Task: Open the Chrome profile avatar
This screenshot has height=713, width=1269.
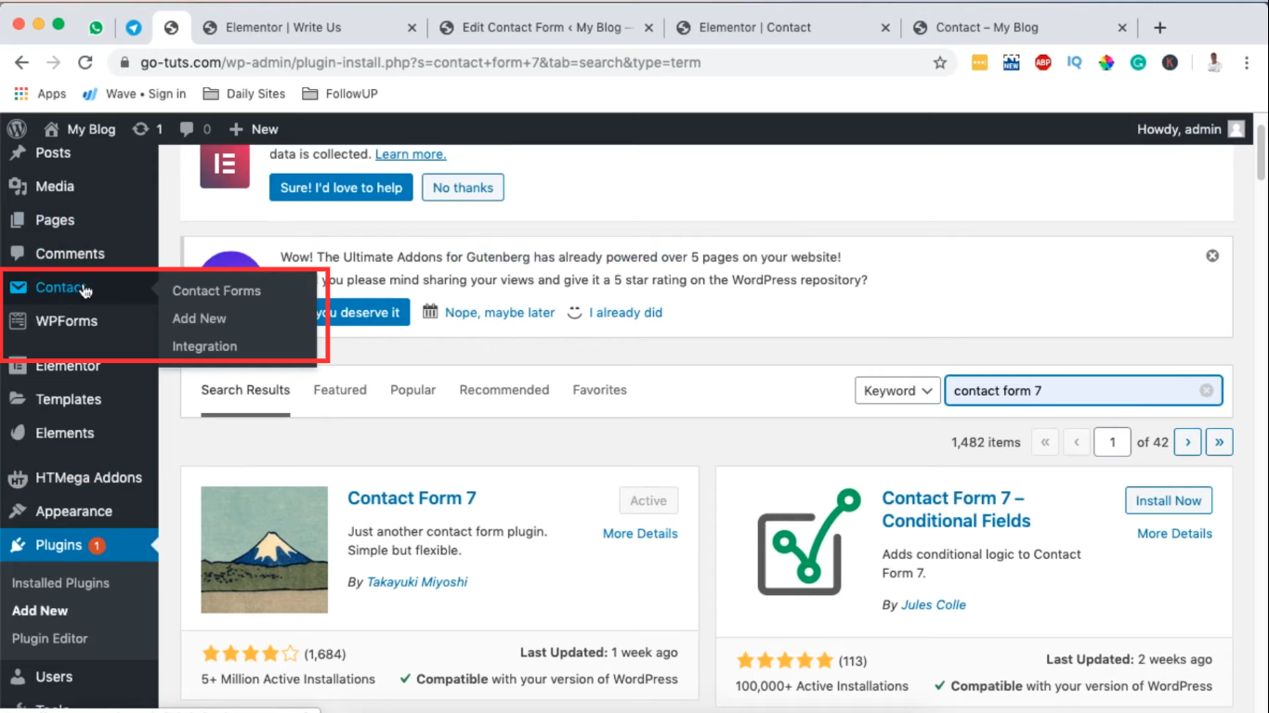Action: (x=1214, y=63)
